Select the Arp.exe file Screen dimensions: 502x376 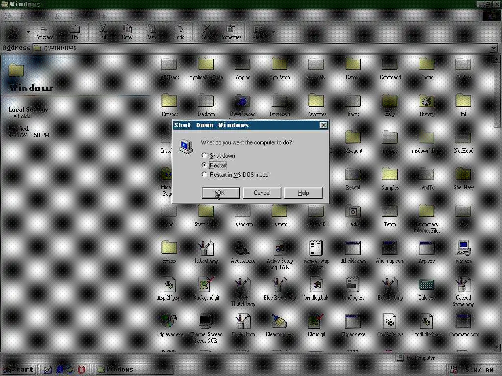point(427,252)
